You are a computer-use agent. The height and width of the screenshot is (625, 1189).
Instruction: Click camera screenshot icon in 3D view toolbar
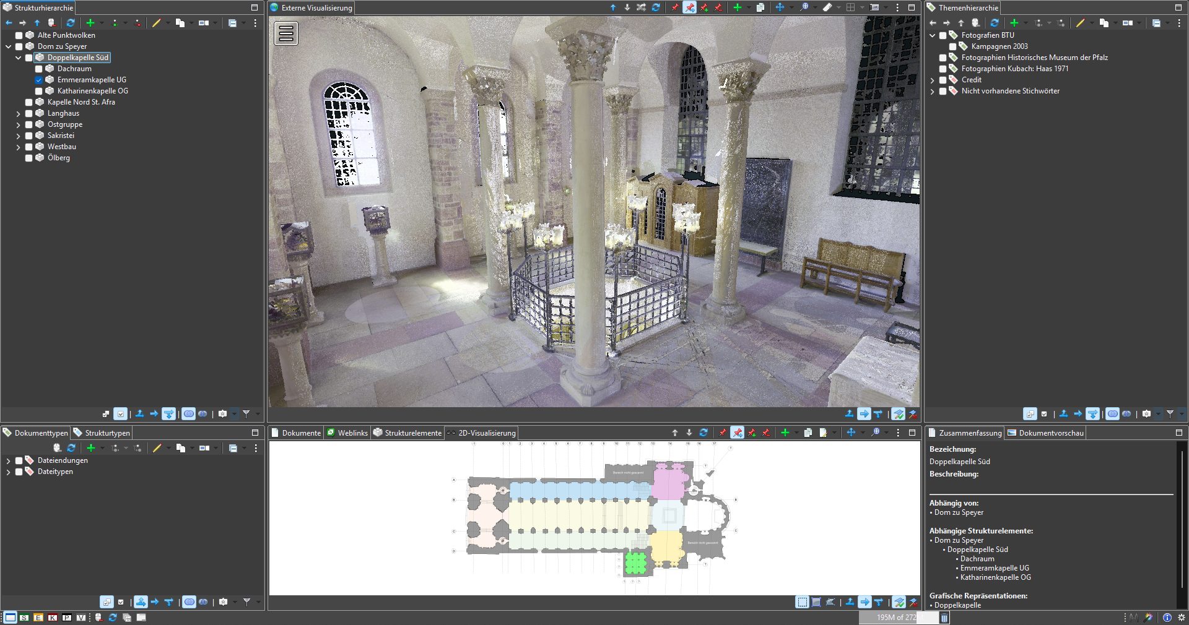click(x=874, y=7)
